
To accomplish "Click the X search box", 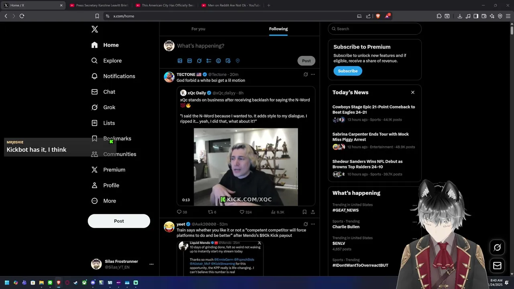I will (x=375, y=29).
